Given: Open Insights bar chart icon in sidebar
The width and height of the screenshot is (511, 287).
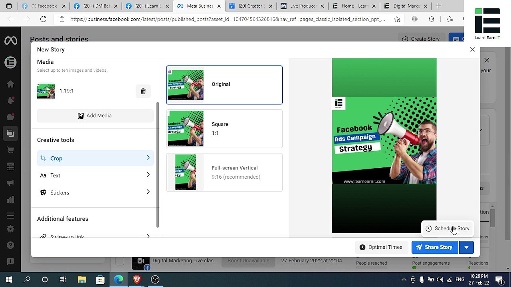Looking at the screenshot, I should (x=10, y=199).
